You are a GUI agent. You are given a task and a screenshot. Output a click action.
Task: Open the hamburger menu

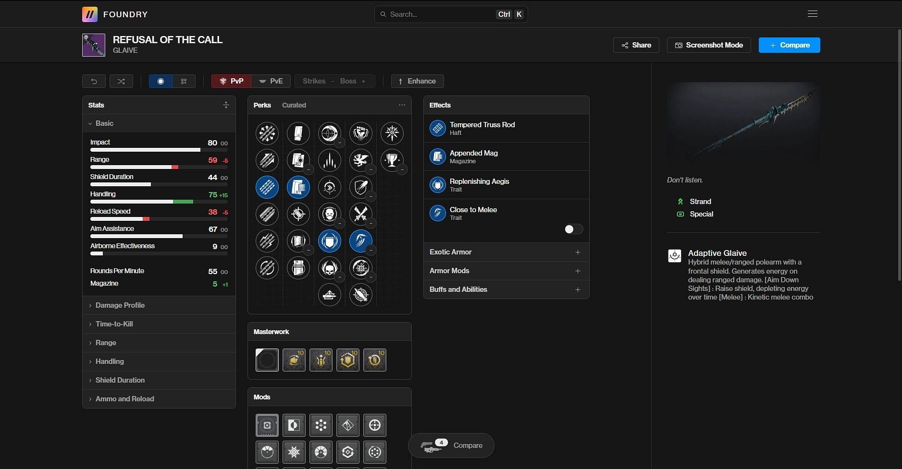pos(813,14)
